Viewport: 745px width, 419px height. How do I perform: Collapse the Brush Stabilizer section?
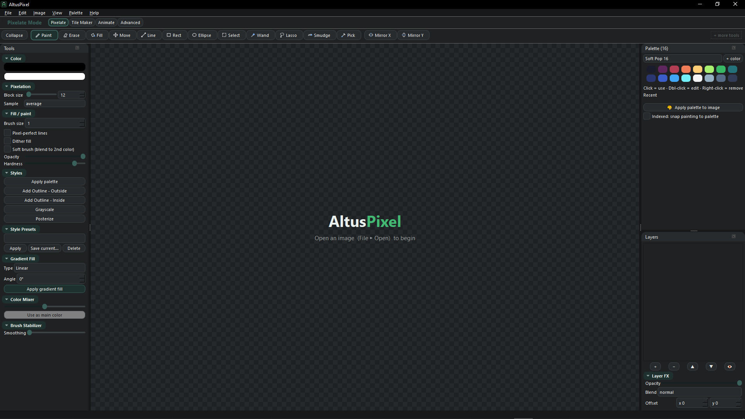(x=24, y=326)
